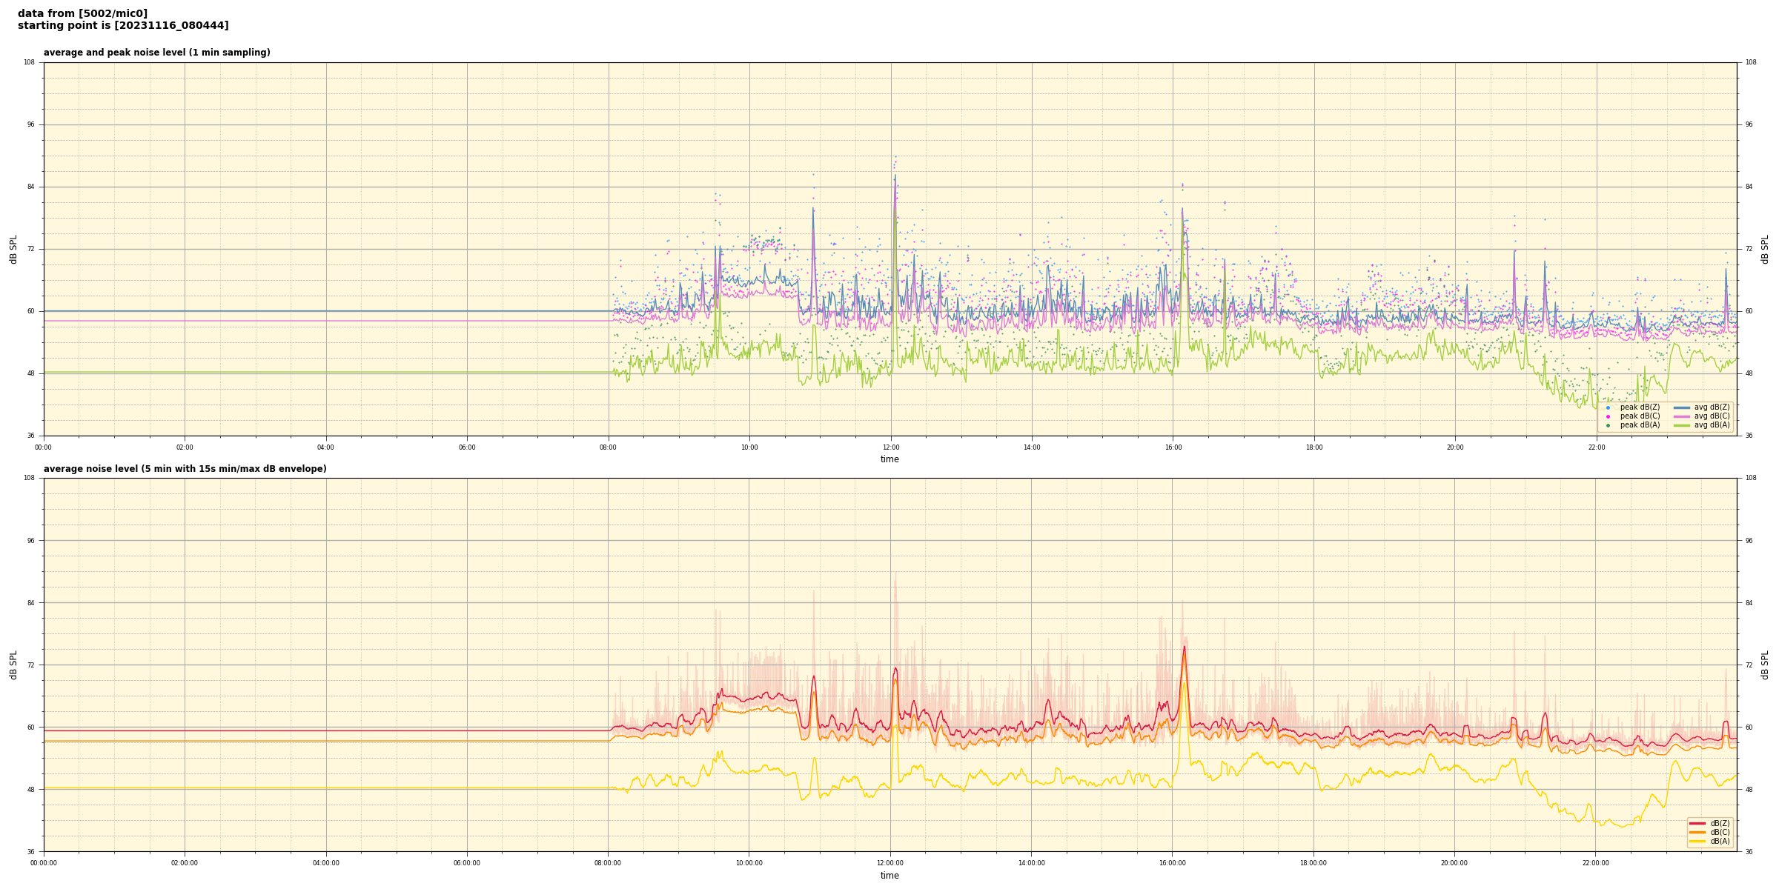Click the 08:00 tick label on top chart
1779x889 pixels.
point(608,447)
